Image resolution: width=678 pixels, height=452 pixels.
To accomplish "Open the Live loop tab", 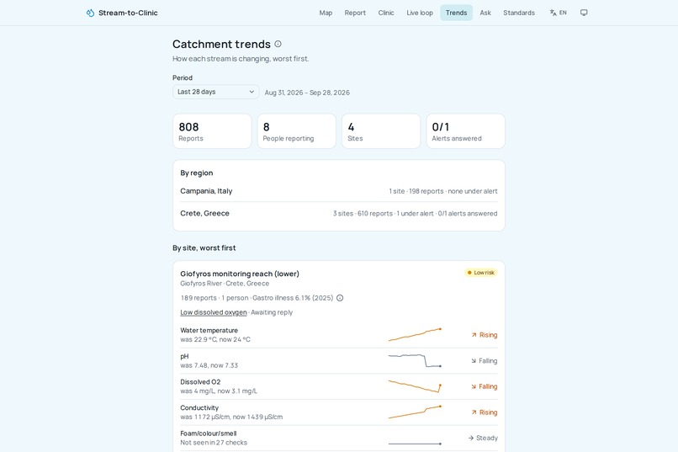I will 420,13.
